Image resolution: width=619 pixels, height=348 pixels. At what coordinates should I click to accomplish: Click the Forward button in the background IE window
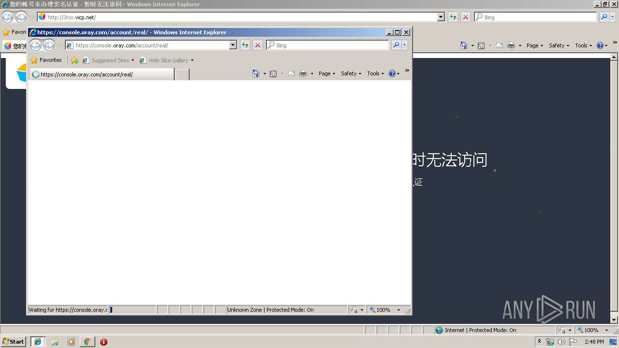click(21, 17)
